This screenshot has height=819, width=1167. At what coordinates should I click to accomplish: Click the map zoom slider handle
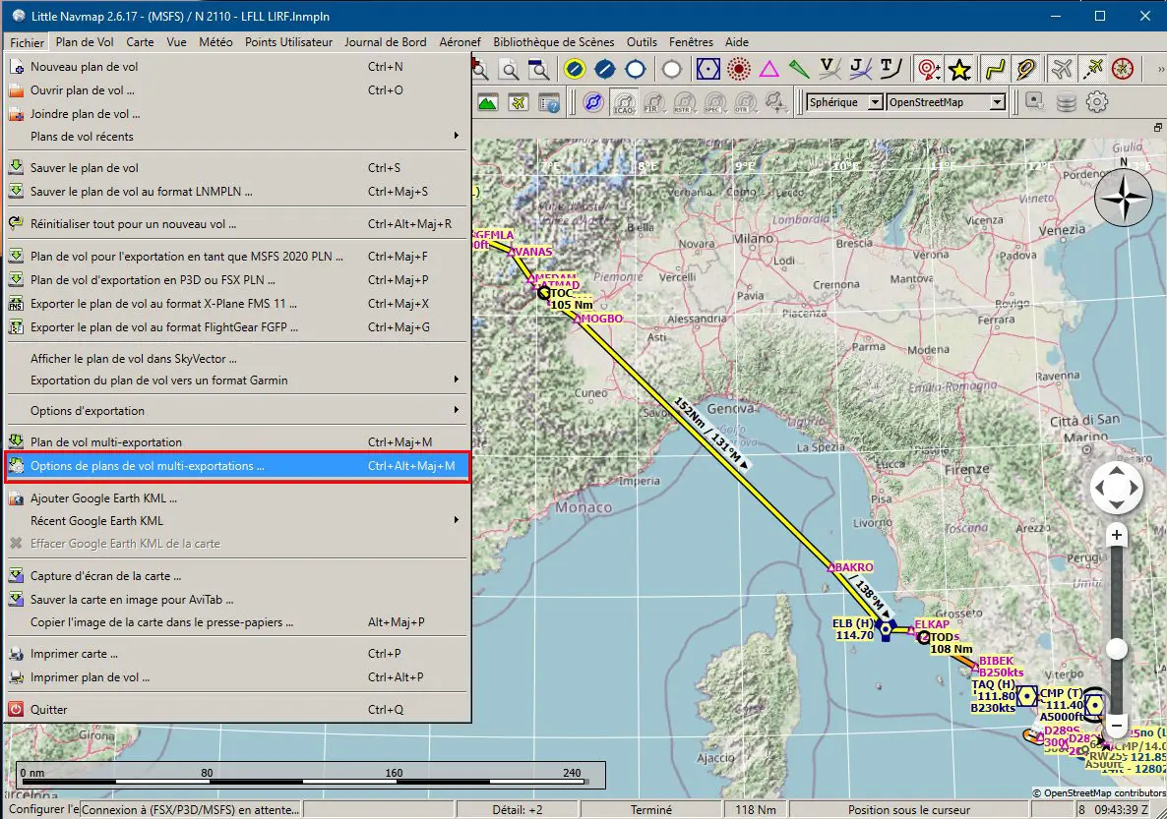1117,649
